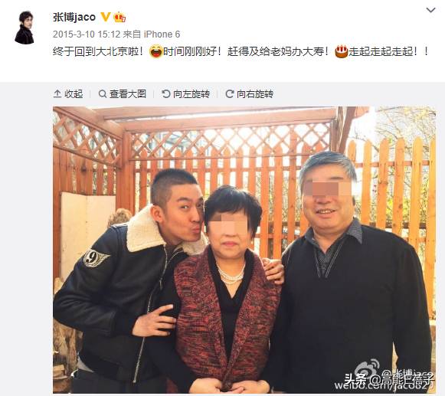Click the clockwise rotate icon
Viewport: 445px width, 396px height.
point(229,93)
